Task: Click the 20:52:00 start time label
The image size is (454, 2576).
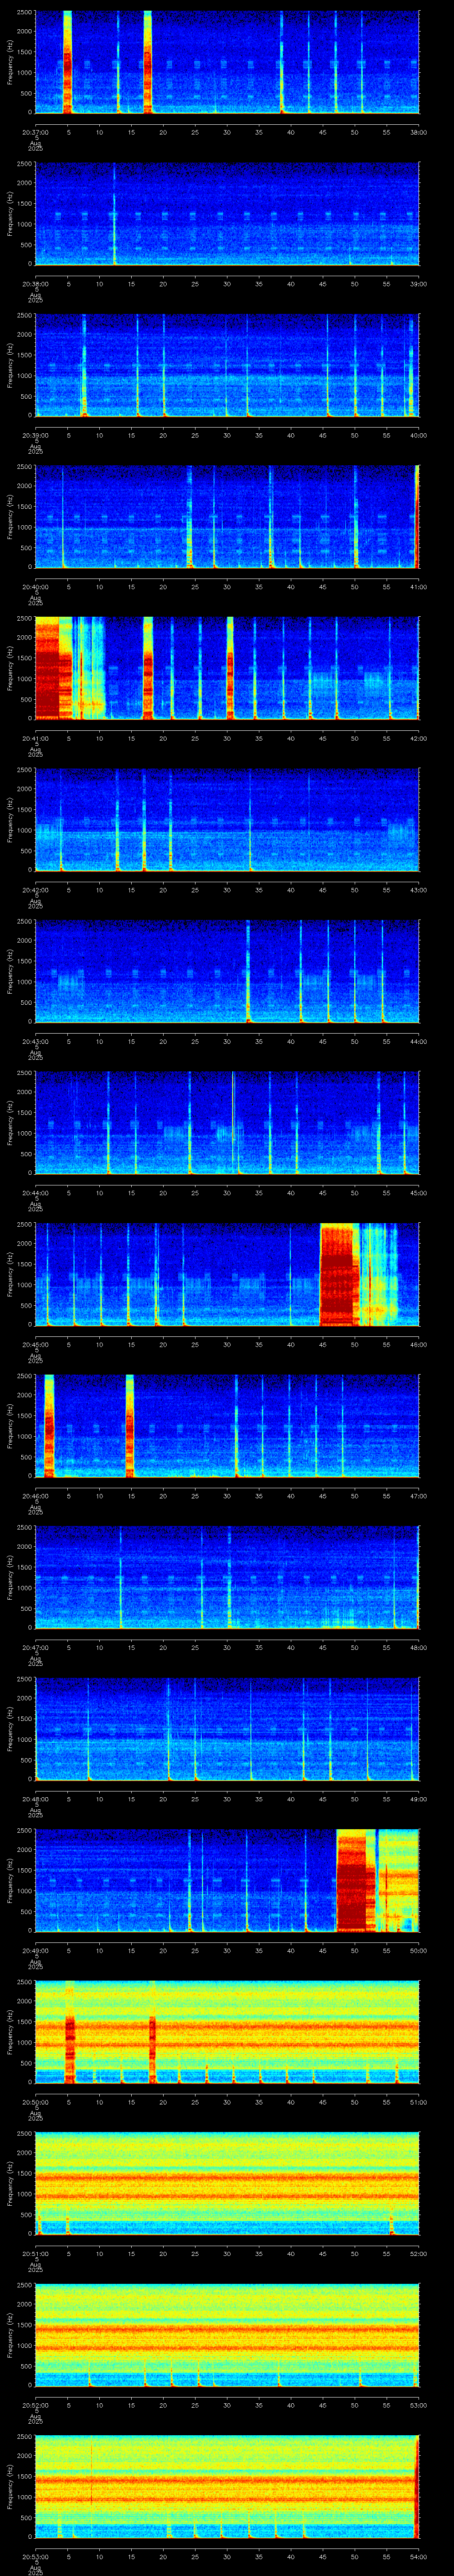Action: (x=35, y=2404)
